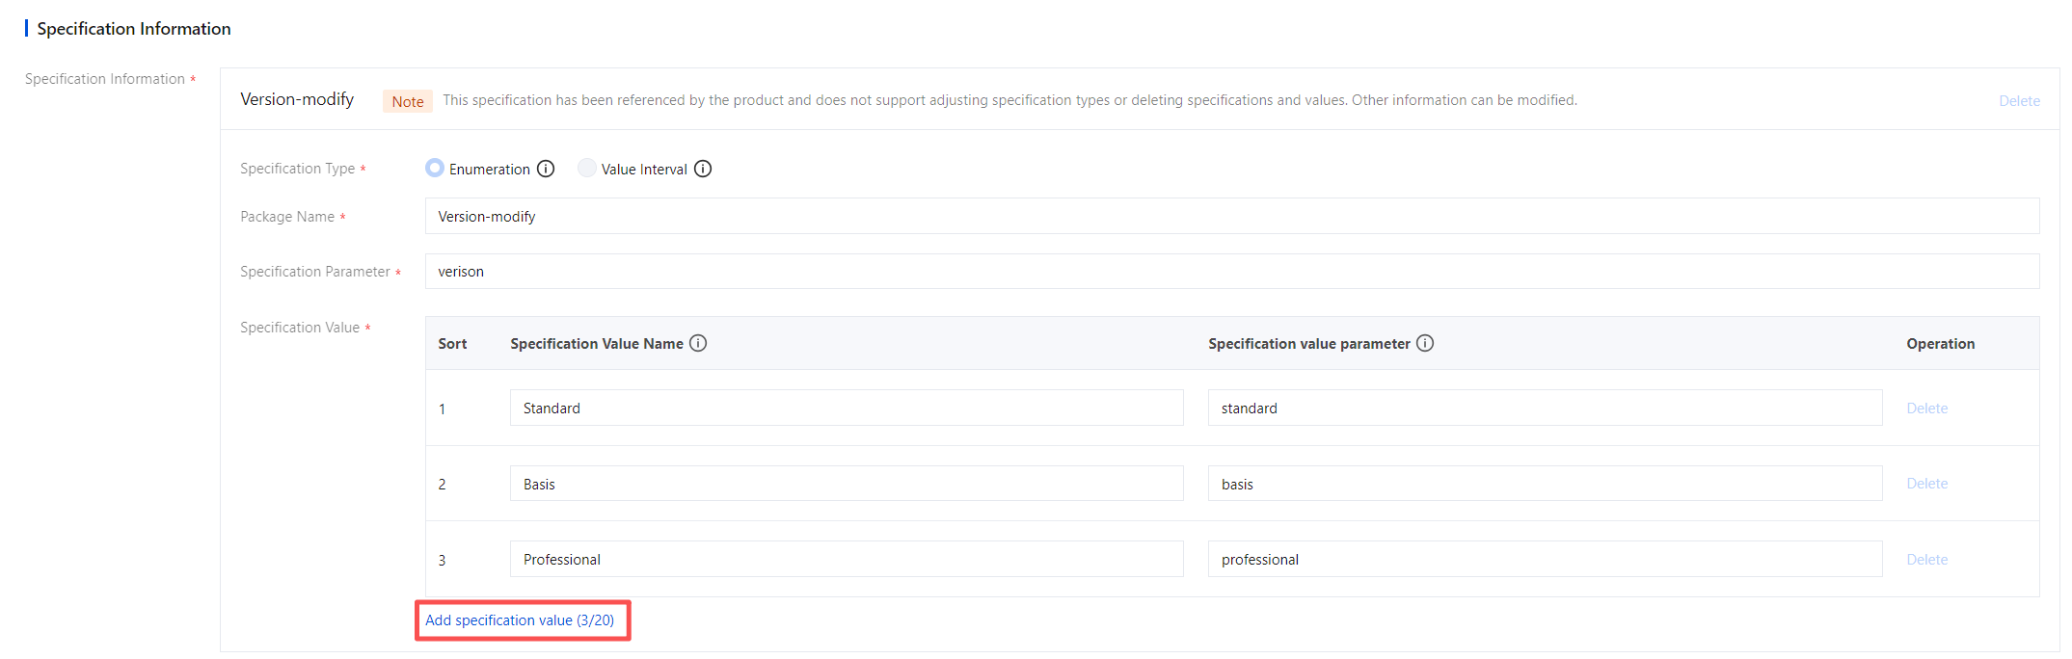Click the Specification Parameter field containing verison
The height and width of the screenshot is (659, 2072).
tap(1231, 272)
